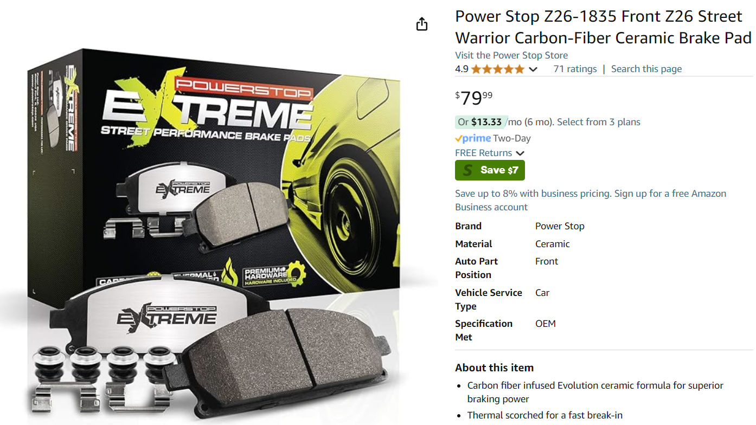Open Select from 3 plans link
Screen dimensions: 756x425
[x=599, y=122]
